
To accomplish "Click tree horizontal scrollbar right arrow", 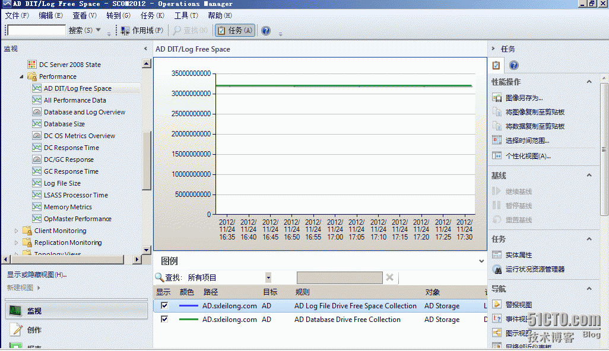I will 137,260.
